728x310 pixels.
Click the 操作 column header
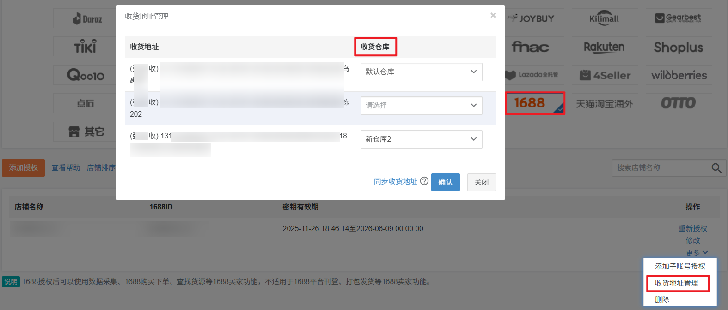click(x=692, y=207)
